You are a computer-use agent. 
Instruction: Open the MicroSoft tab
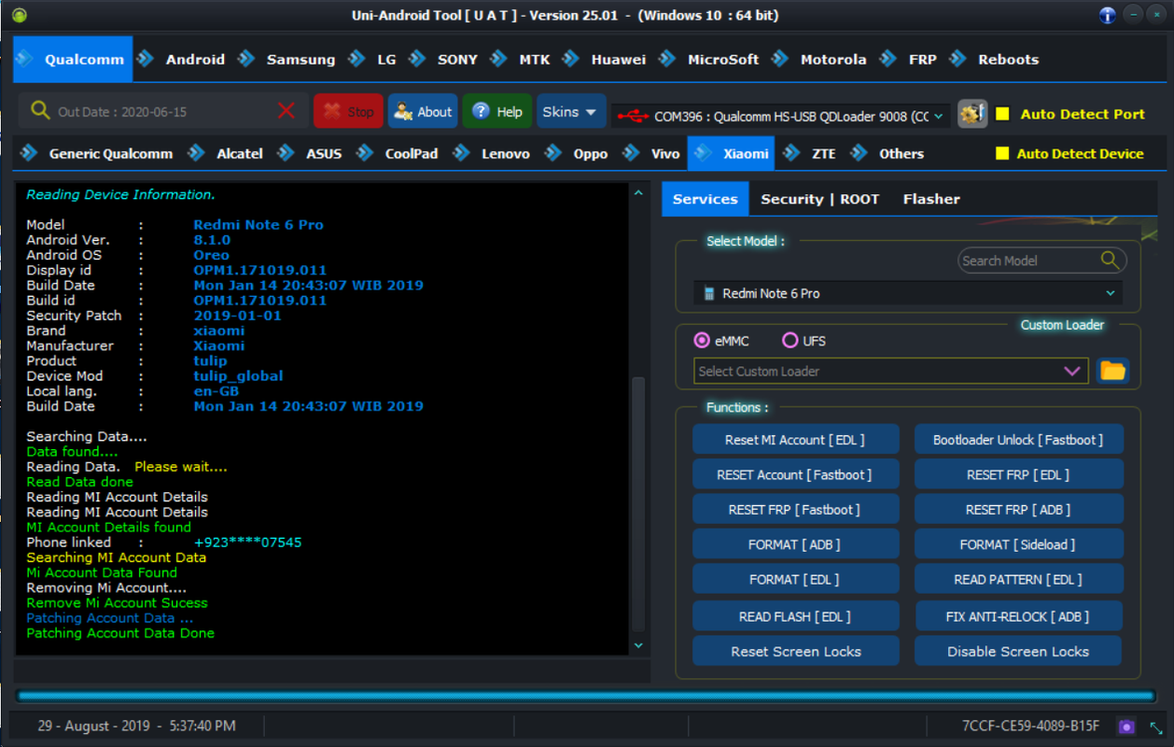[x=723, y=59]
